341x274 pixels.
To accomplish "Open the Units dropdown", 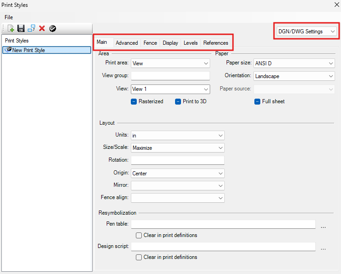I will (x=178, y=136).
